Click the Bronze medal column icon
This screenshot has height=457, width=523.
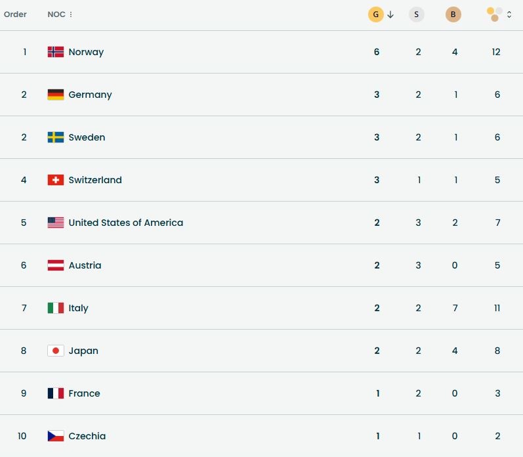pyautogui.click(x=453, y=14)
